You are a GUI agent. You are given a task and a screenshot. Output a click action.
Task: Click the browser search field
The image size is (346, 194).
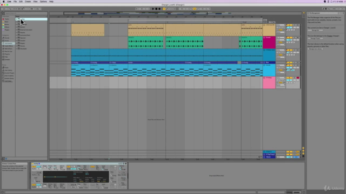(25, 13)
